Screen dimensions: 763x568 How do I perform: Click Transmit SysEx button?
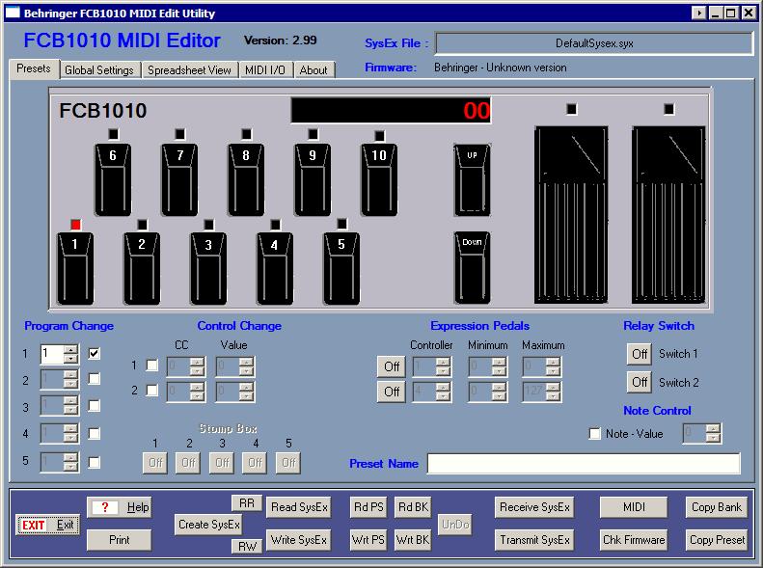coord(534,540)
